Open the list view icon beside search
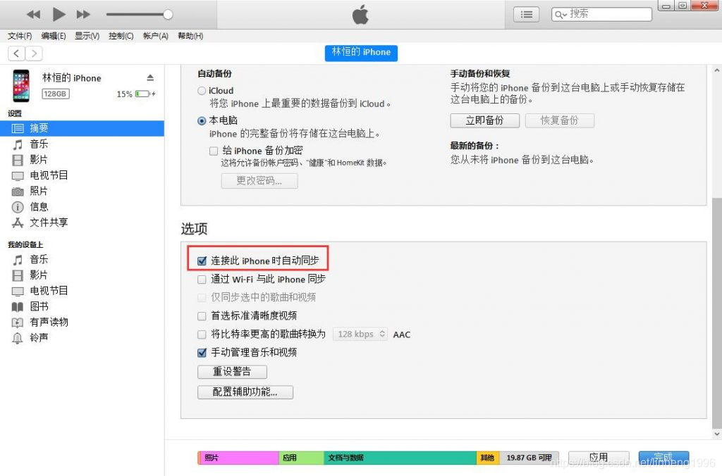The width and height of the screenshot is (722, 476). pyautogui.click(x=526, y=15)
